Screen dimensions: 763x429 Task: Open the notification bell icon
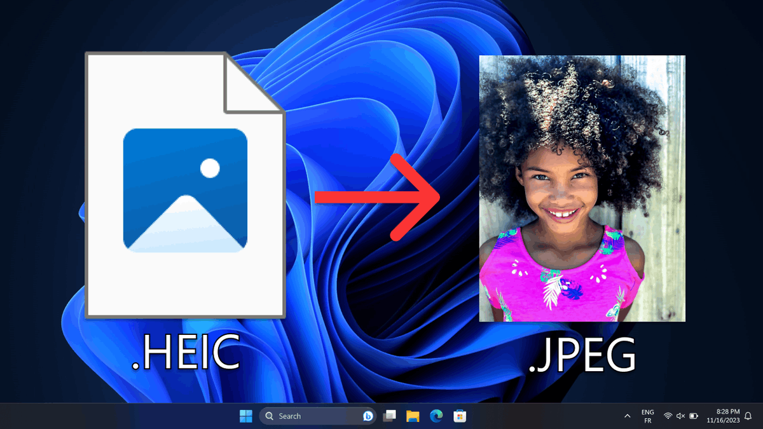[748, 416]
